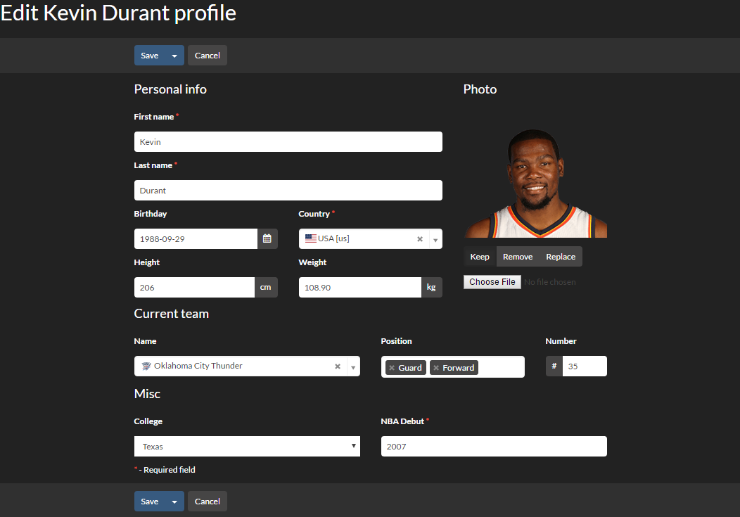
Task: Click the First name input field
Action: click(x=288, y=142)
